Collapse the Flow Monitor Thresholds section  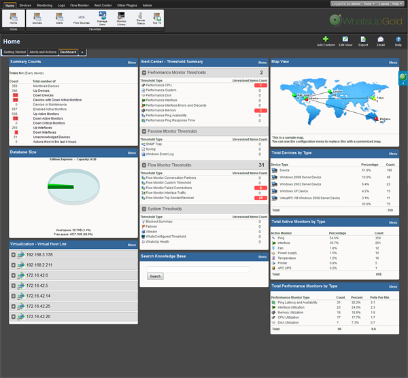click(x=144, y=165)
